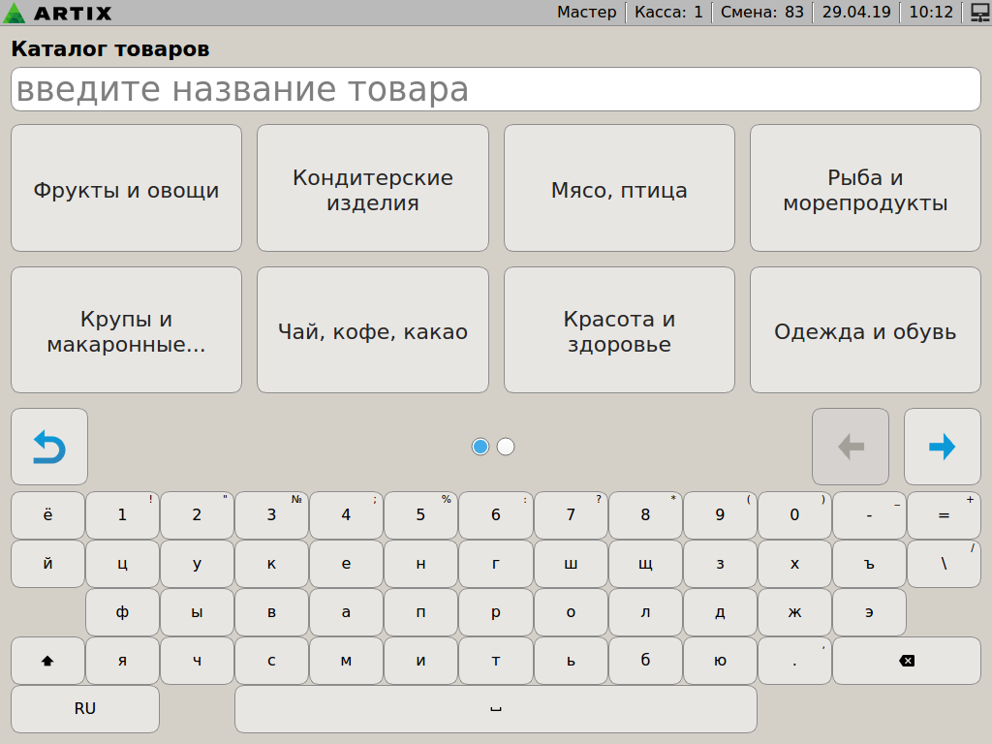Viewport: 992px width, 744px height.
Task: Select the Одежда и обувь category
Action: 865,330
